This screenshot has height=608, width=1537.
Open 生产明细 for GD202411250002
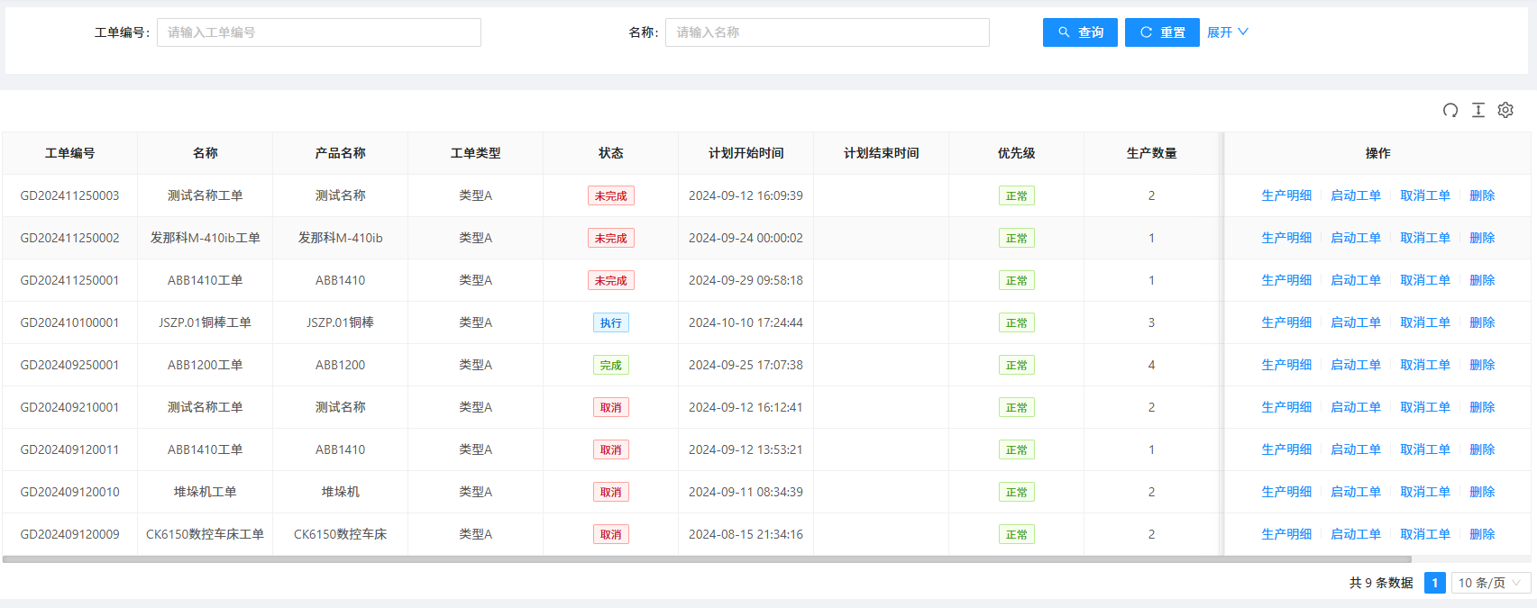(1286, 238)
